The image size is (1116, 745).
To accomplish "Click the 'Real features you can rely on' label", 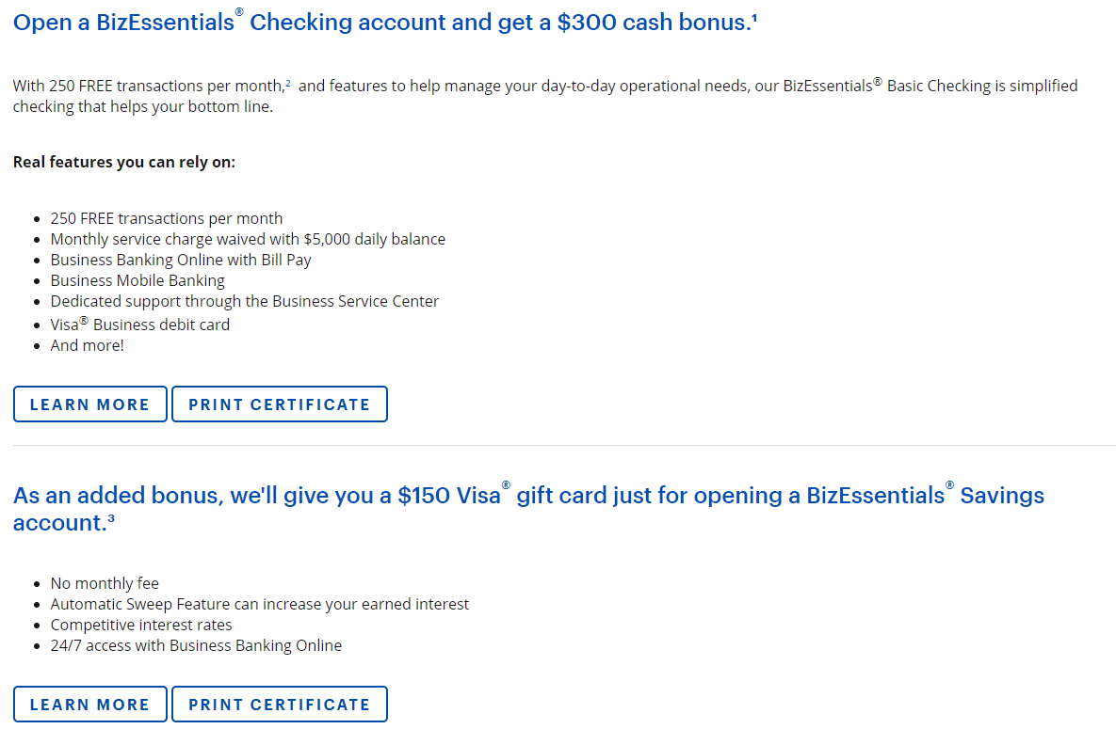I will (x=123, y=162).
